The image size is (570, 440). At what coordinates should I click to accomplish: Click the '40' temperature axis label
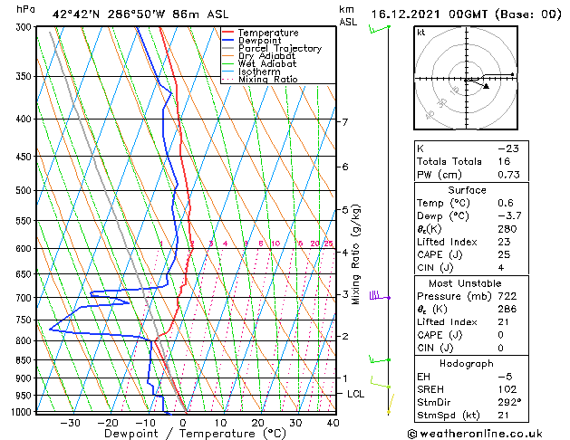(333, 423)
